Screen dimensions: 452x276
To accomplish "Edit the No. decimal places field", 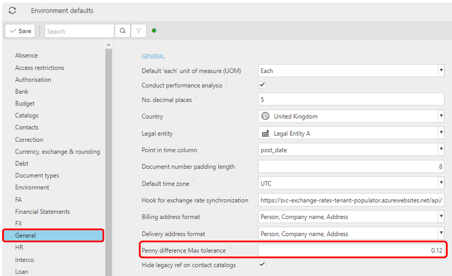I will click(x=351, y=100).
